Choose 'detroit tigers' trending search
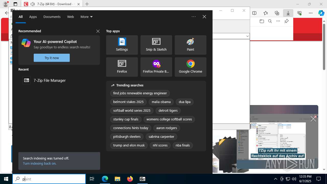327x184 pixels. (168, 111)
